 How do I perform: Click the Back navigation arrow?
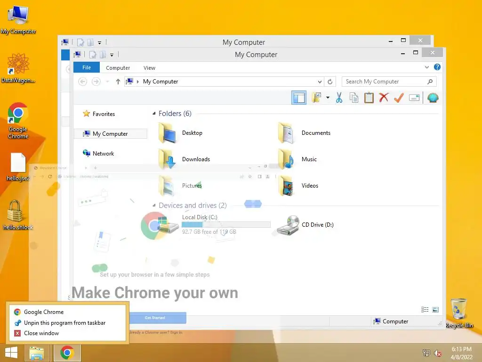point(82,82)
